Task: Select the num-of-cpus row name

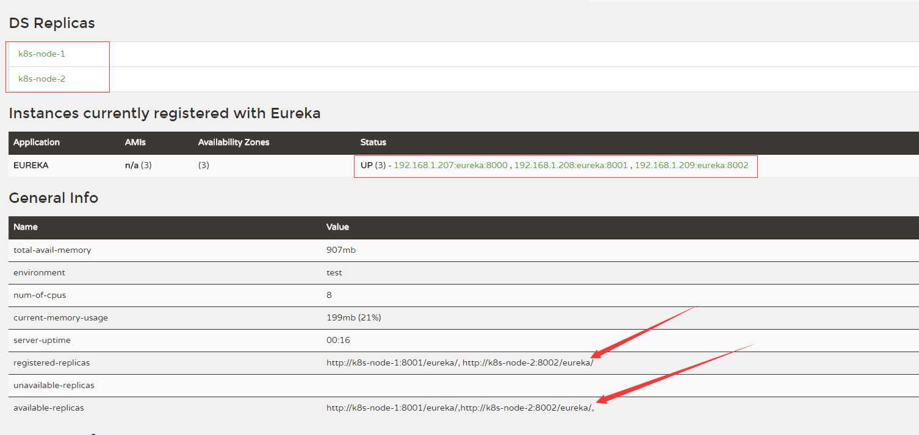Action: coord(40,295)
